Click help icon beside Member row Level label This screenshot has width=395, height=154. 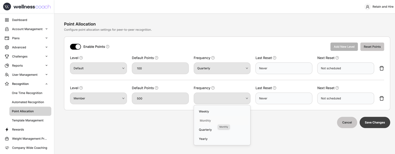pyautogui.click(x=81, y=88)
